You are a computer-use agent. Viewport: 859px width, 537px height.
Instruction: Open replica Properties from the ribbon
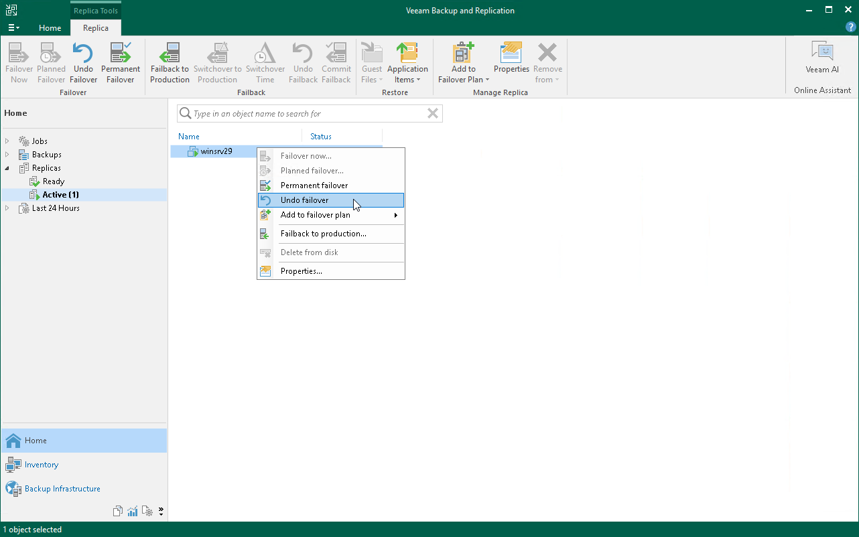point(511,58)
